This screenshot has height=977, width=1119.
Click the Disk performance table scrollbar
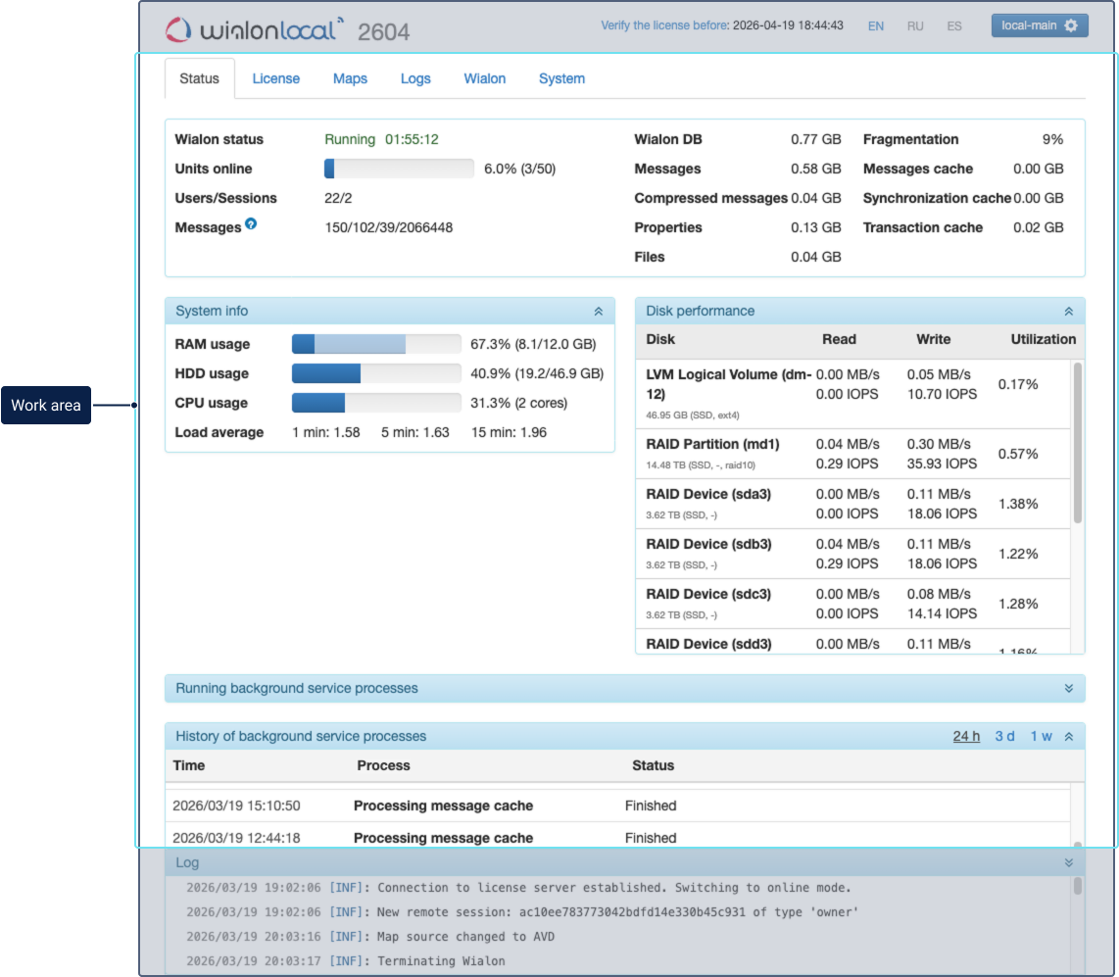point(1078,443)
